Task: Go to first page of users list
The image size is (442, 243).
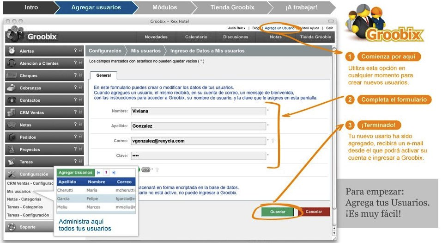Action: coord(98,172)
